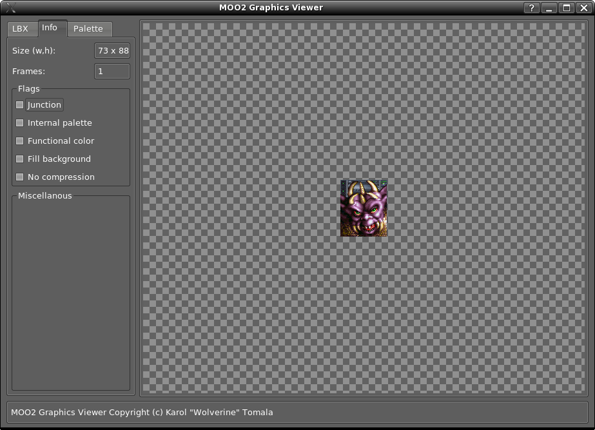The height and width of the screenshot is (430, 595).
Task: Toggle the Internal palette checkbox
Action: 19,123
